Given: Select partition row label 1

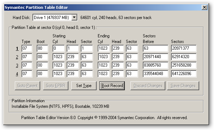Looking at the screenshot, I should [17, 48].
